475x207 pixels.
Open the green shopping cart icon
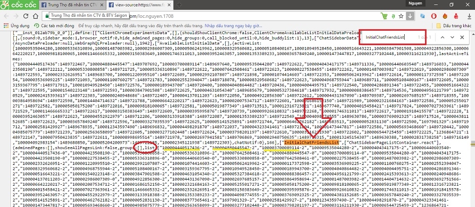point(384,16)
